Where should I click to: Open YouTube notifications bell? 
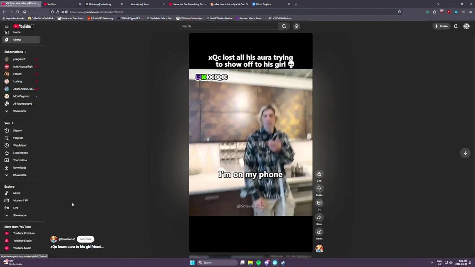(456, 26)
